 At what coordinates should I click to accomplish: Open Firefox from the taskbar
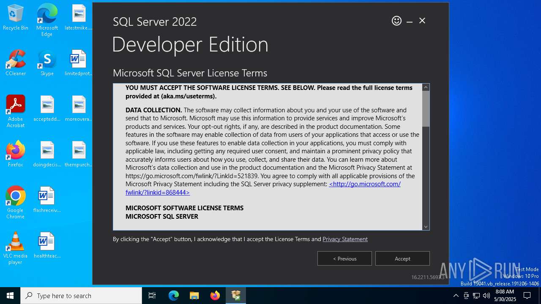point(215,296)
